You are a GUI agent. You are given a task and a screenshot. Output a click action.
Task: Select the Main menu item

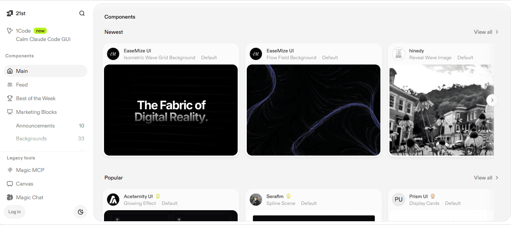pos(46,71)
